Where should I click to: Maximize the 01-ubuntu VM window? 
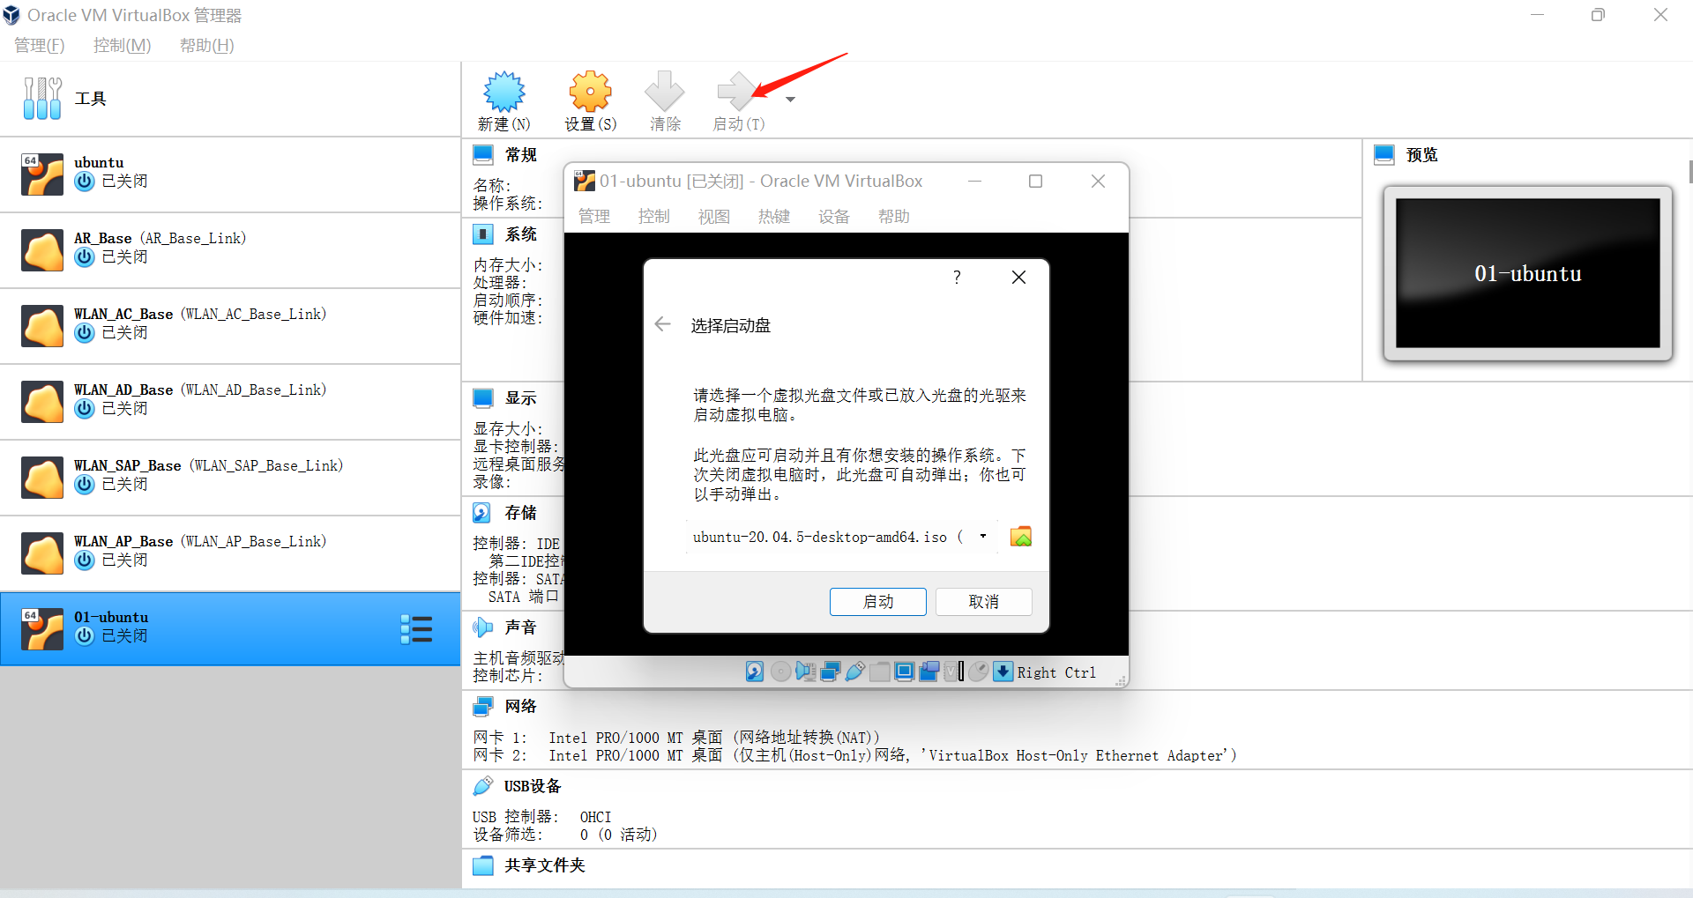click(1036, 181)
